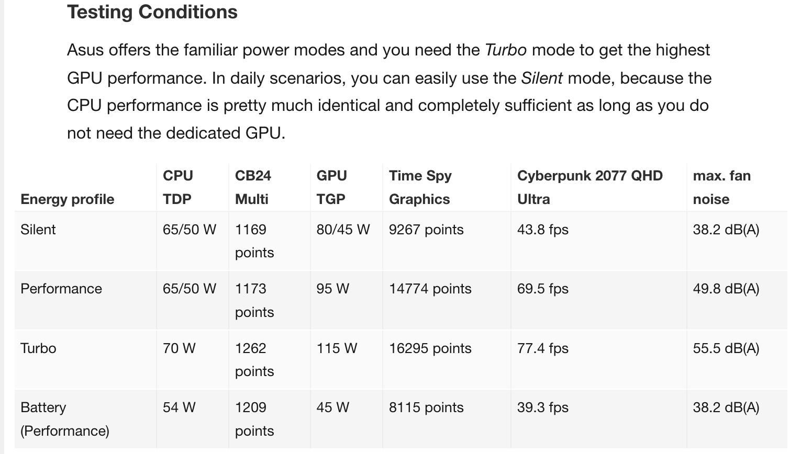This screenshot has width=801, height=454.
Task: Click the italic Silent word in paragraph
Action: [542, 78]
